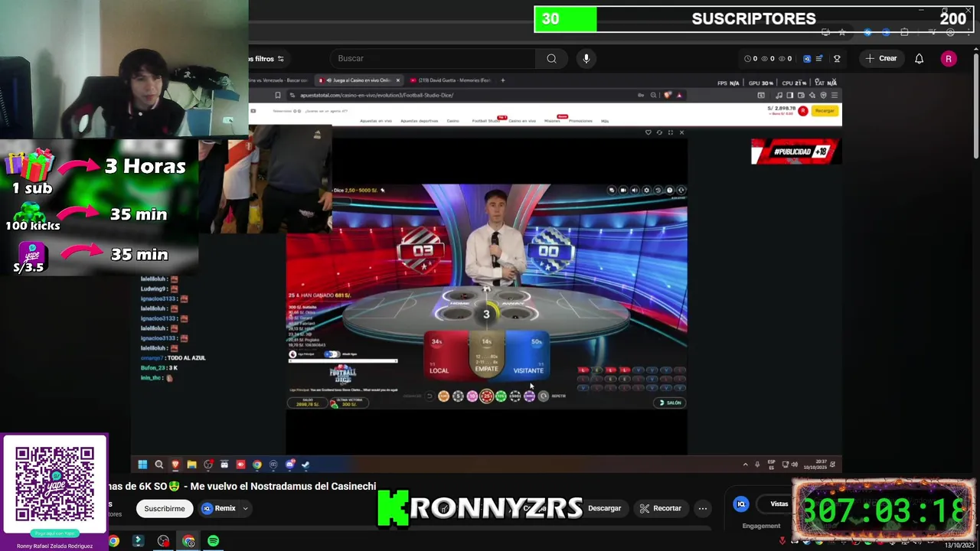Click the SALÓN lobby button
Viewport: 980px width, 551px height.
click(671, 403)
